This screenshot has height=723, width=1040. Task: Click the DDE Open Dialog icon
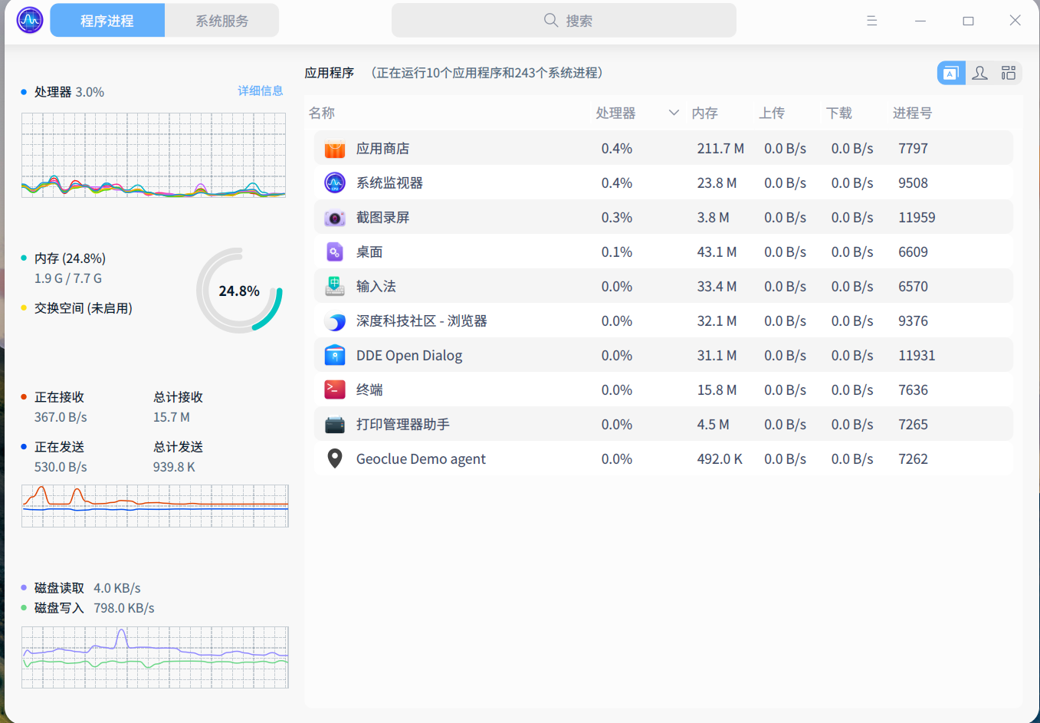pos(335,355)
